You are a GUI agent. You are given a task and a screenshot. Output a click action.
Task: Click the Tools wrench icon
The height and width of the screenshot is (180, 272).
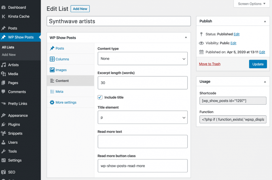[3, 151]
